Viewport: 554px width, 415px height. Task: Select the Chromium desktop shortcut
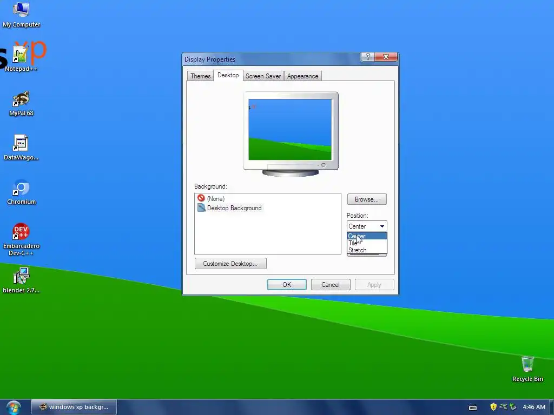[x=21, y=192]
